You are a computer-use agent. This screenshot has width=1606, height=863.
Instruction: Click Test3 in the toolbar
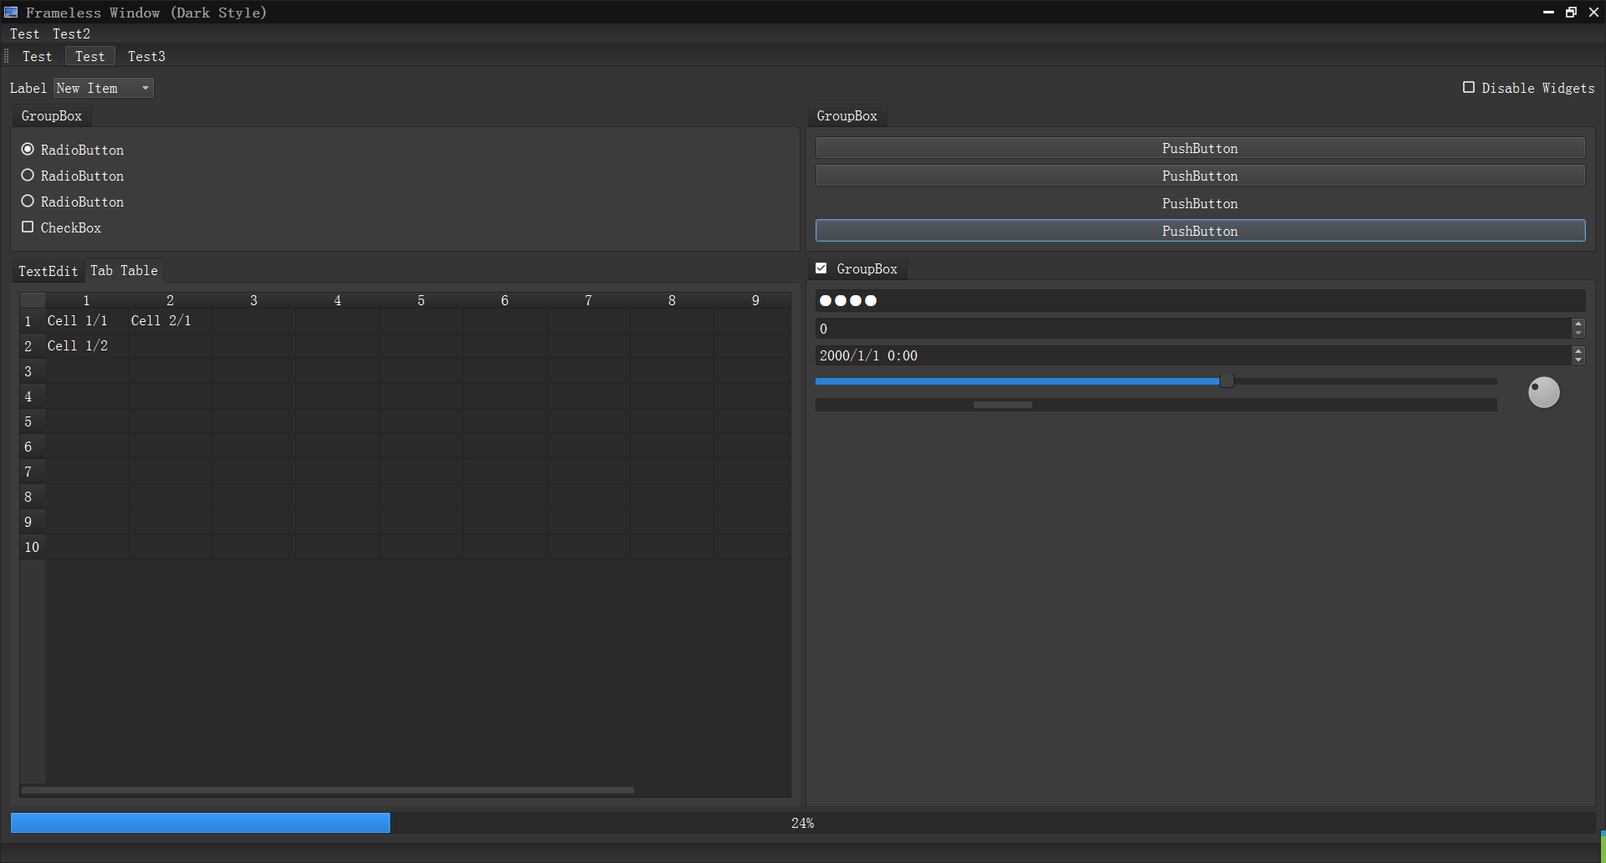tap(146, 55)
